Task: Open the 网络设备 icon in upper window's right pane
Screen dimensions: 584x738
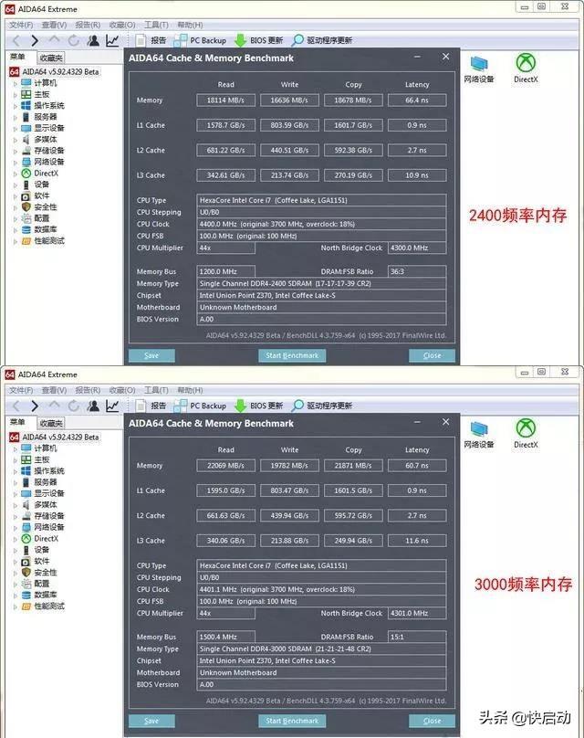Action: 479,69
